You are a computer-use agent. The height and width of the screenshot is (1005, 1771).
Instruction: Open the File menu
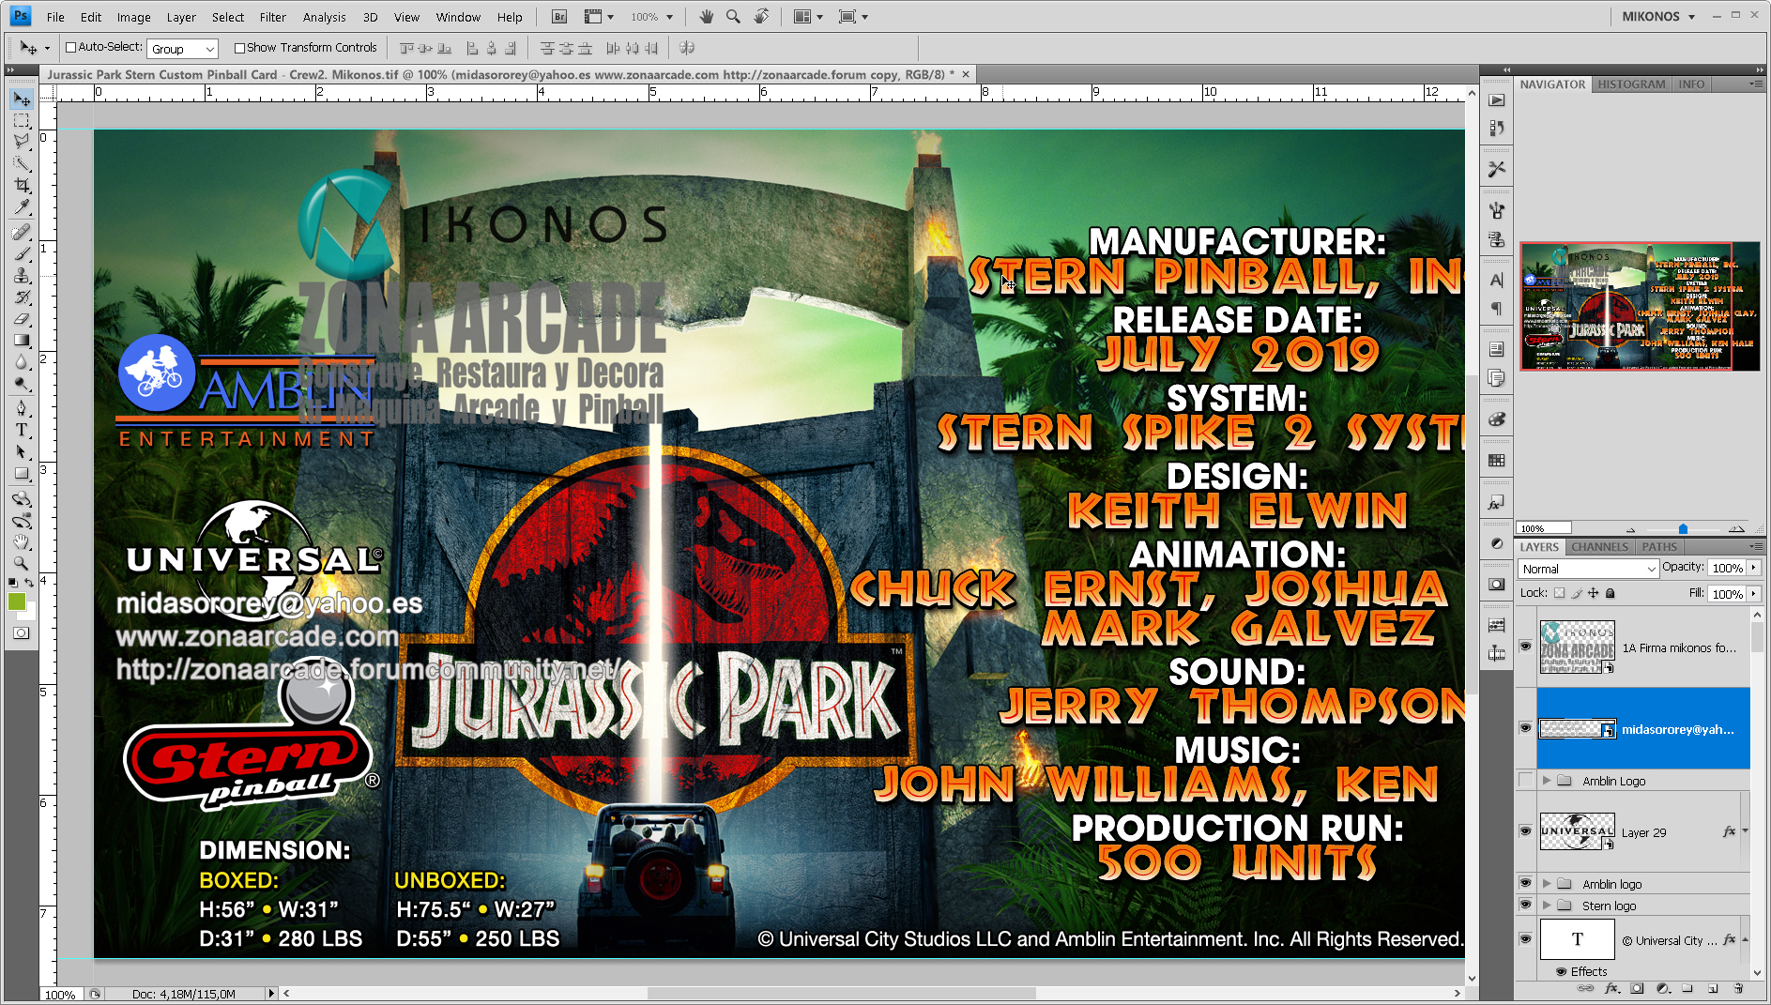click(x=55, y=17)
